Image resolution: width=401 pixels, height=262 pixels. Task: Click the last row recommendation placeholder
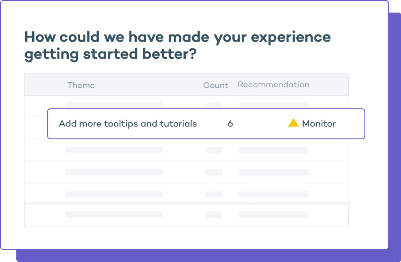tap(274, 214)
